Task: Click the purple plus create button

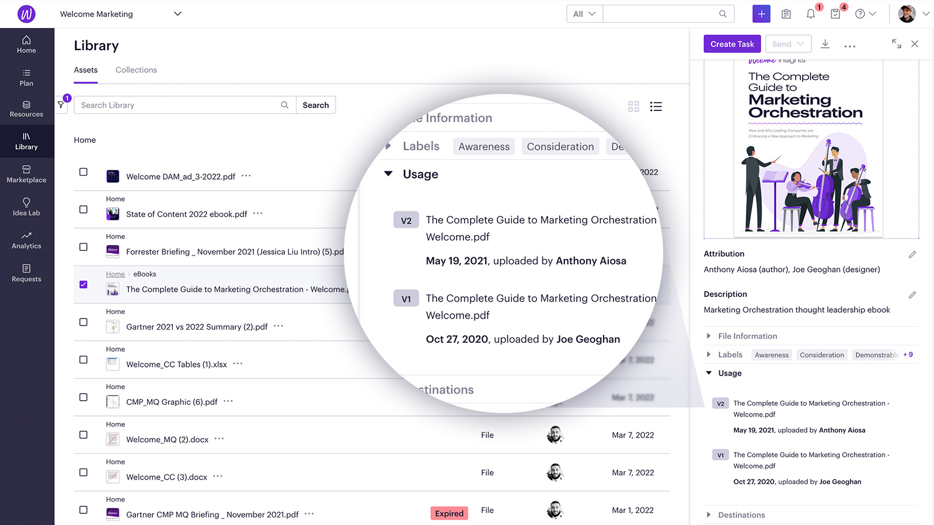Action: 761,14
